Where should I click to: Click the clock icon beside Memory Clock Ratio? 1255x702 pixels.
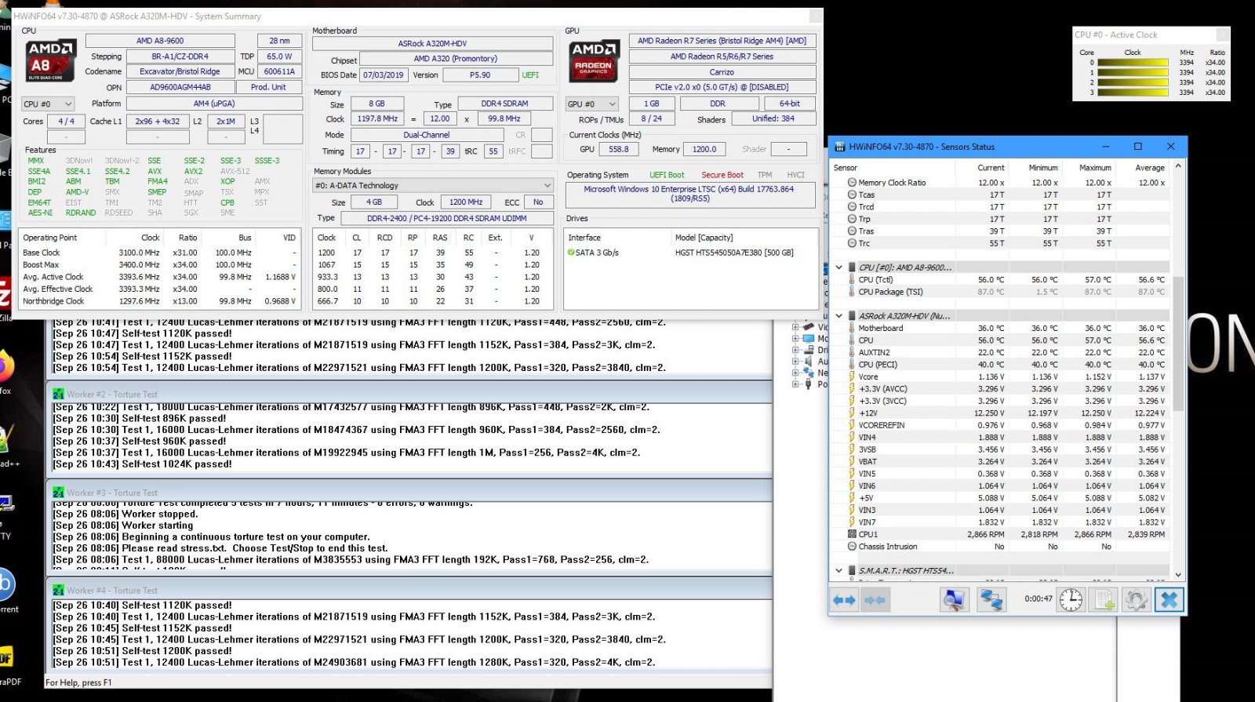pos(852,182)
